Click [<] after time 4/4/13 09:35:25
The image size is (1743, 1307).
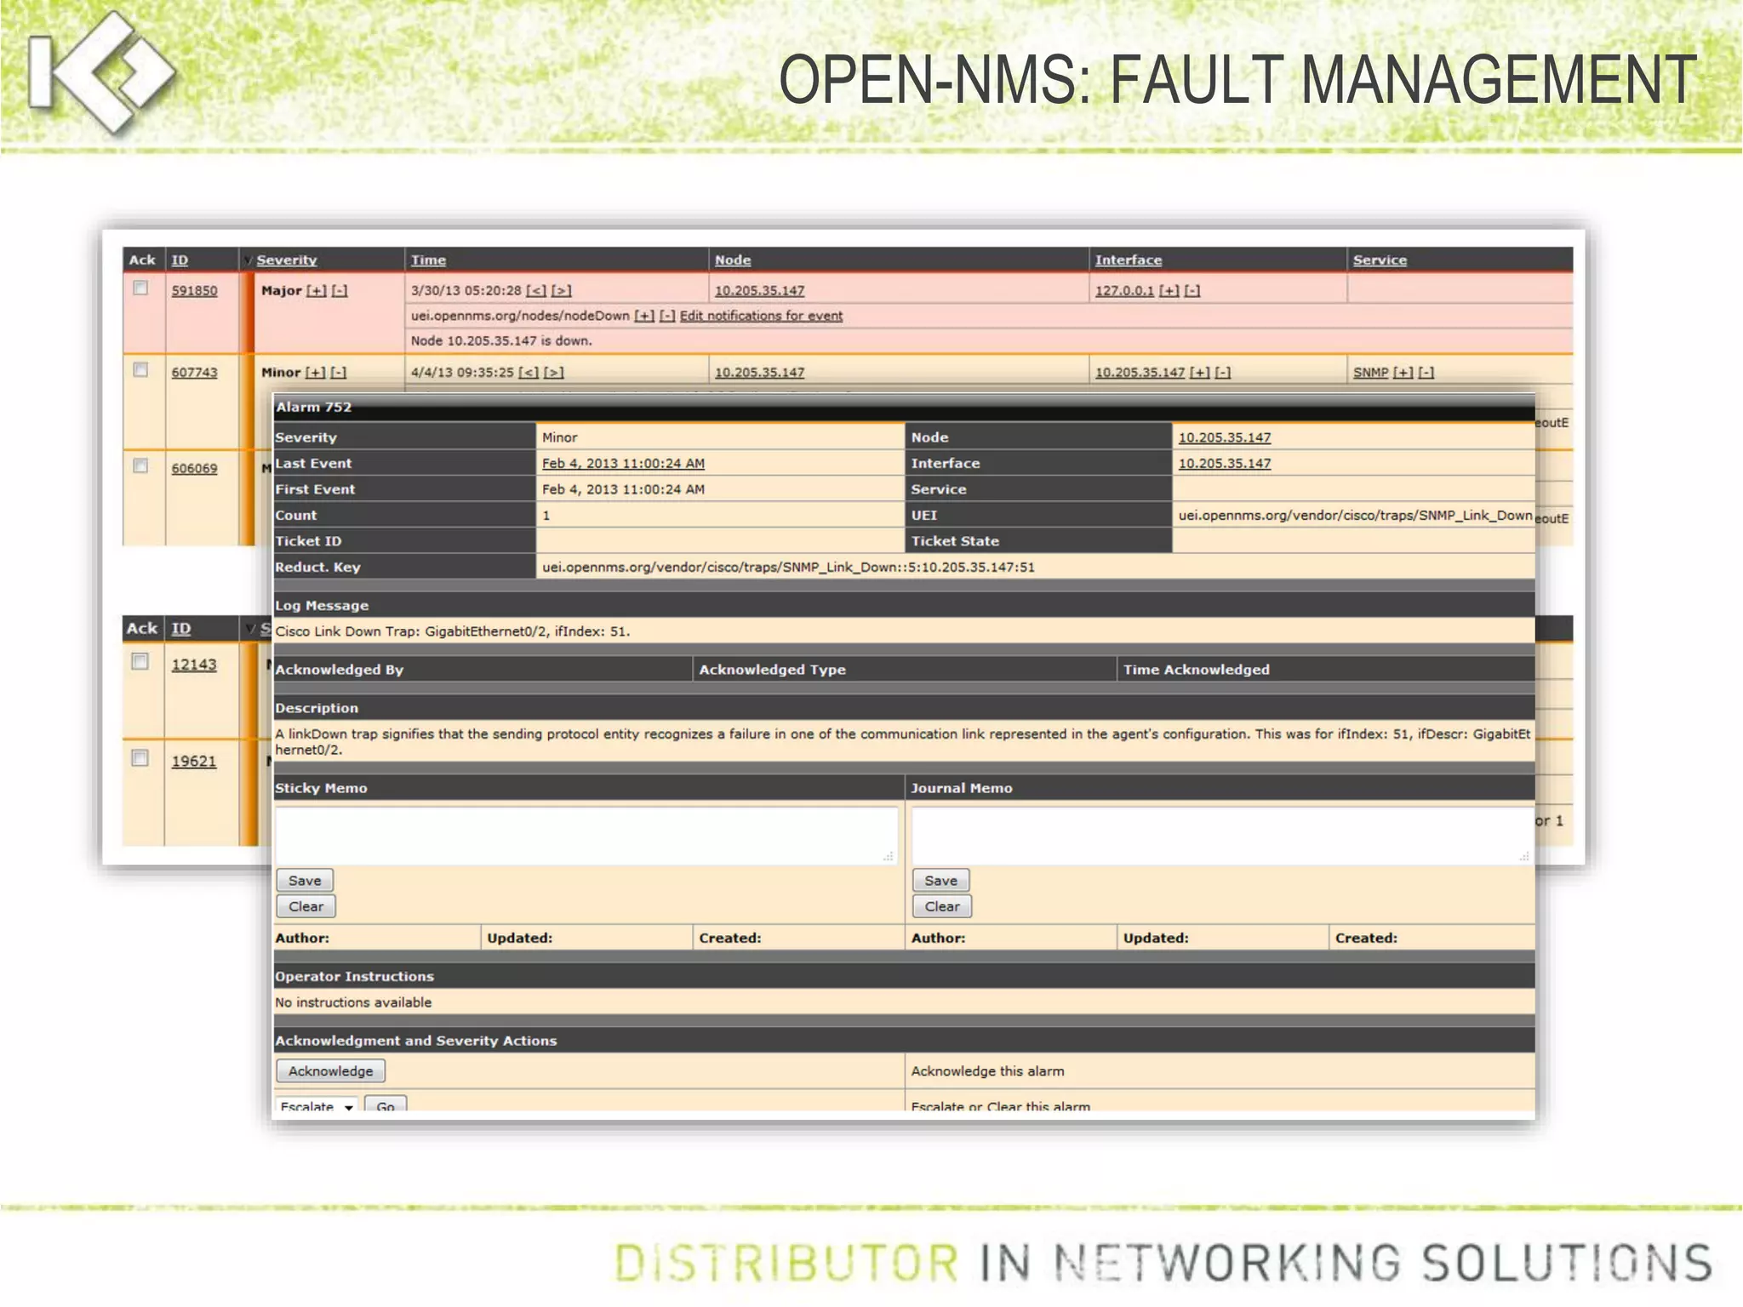click(x=529, y=373)
